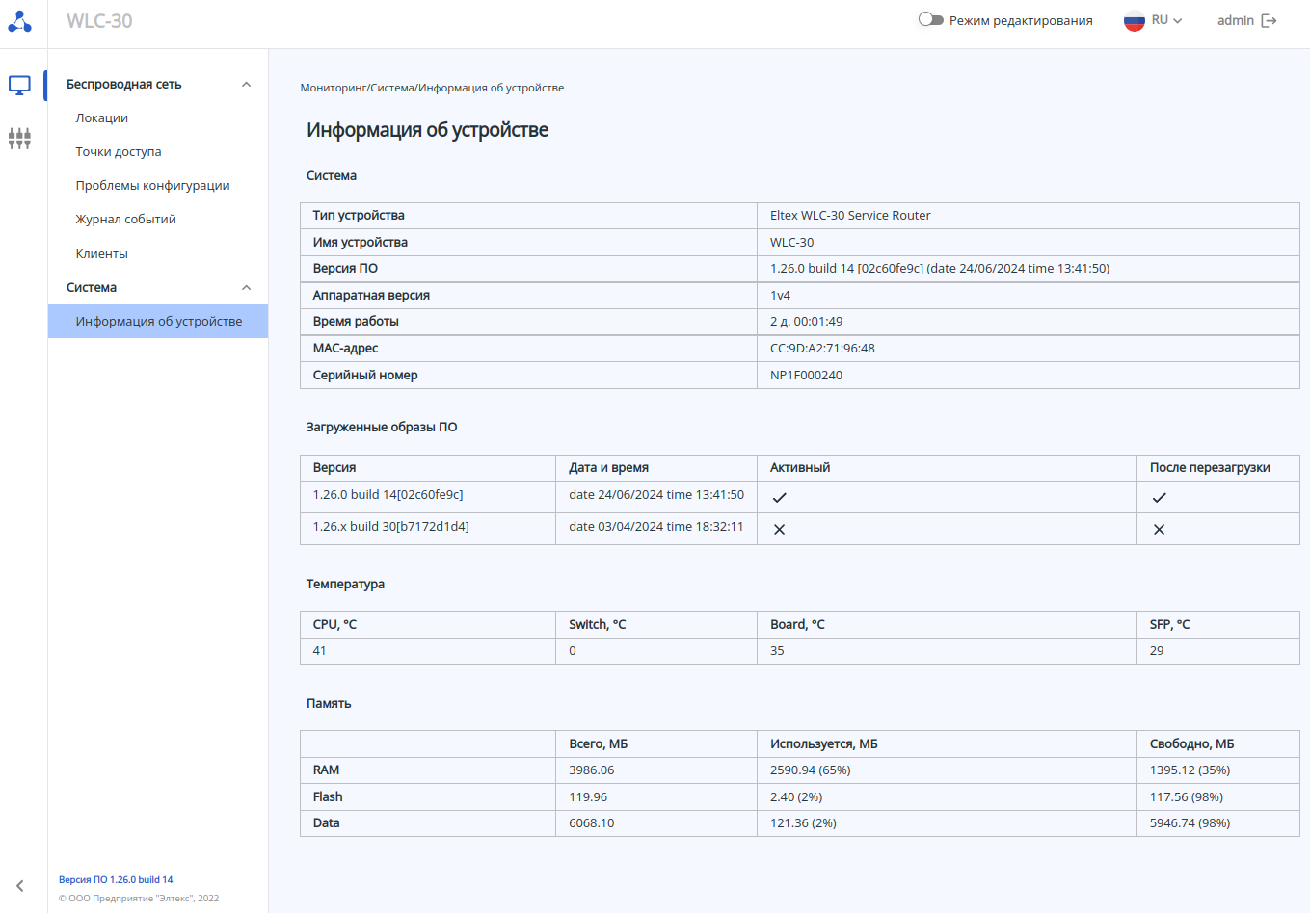Collapse the Система section chevron

(246, 288)
